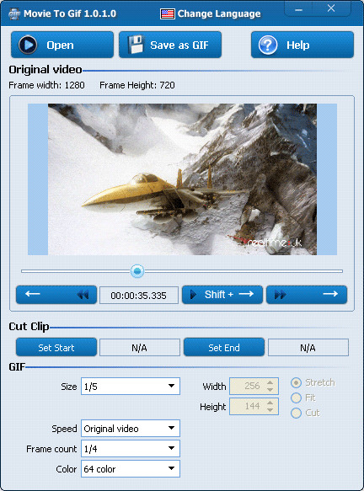Decrease Width with the down stepper arrow

click(270, 390)
